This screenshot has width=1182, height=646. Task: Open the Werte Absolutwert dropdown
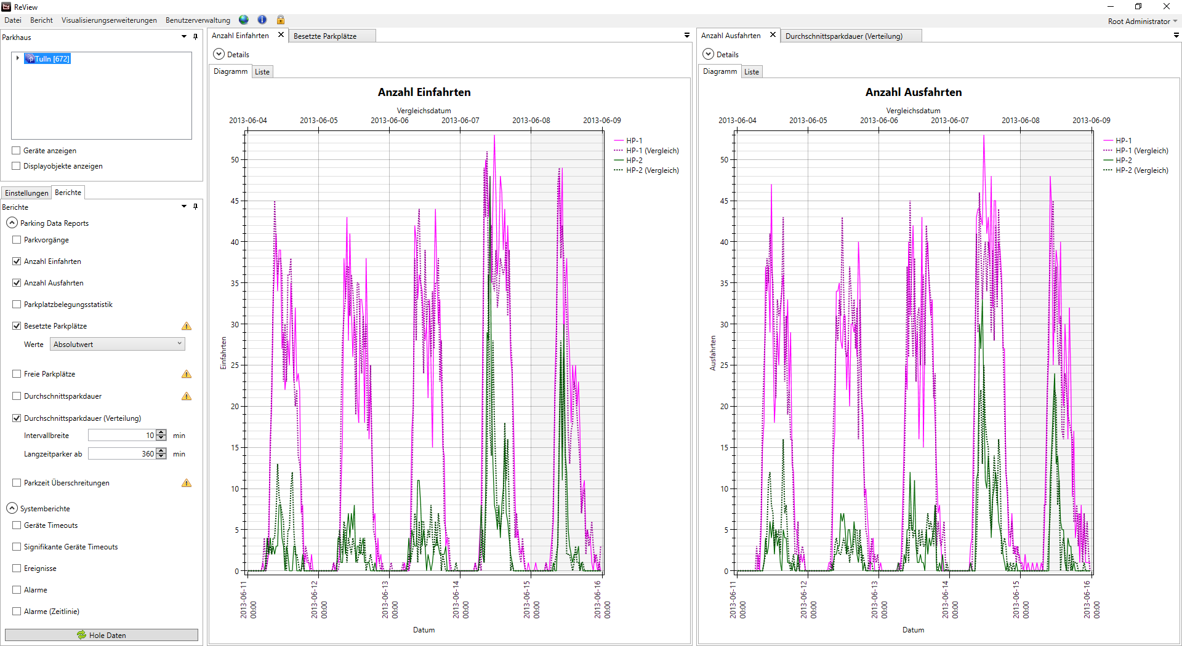[118, 344]
